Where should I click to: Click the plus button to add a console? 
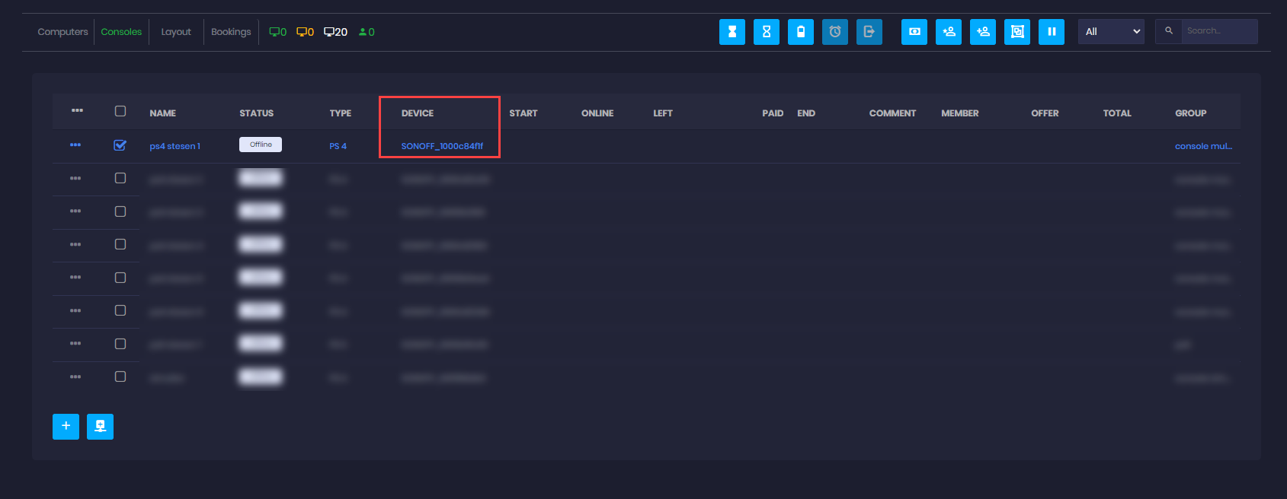point(66,426)
